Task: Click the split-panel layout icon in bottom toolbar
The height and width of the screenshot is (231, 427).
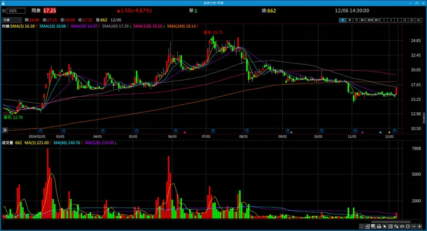Action: point(391,226)
